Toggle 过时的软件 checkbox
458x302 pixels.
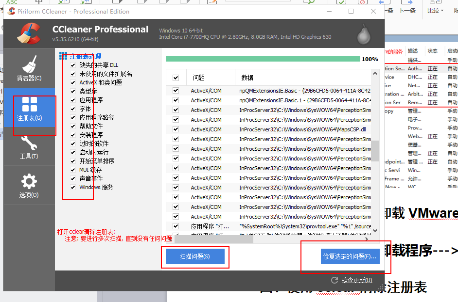click(73, 143)
